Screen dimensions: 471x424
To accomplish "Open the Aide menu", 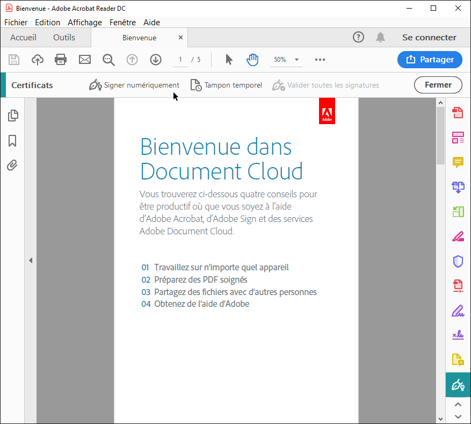I will coord(151,23).
